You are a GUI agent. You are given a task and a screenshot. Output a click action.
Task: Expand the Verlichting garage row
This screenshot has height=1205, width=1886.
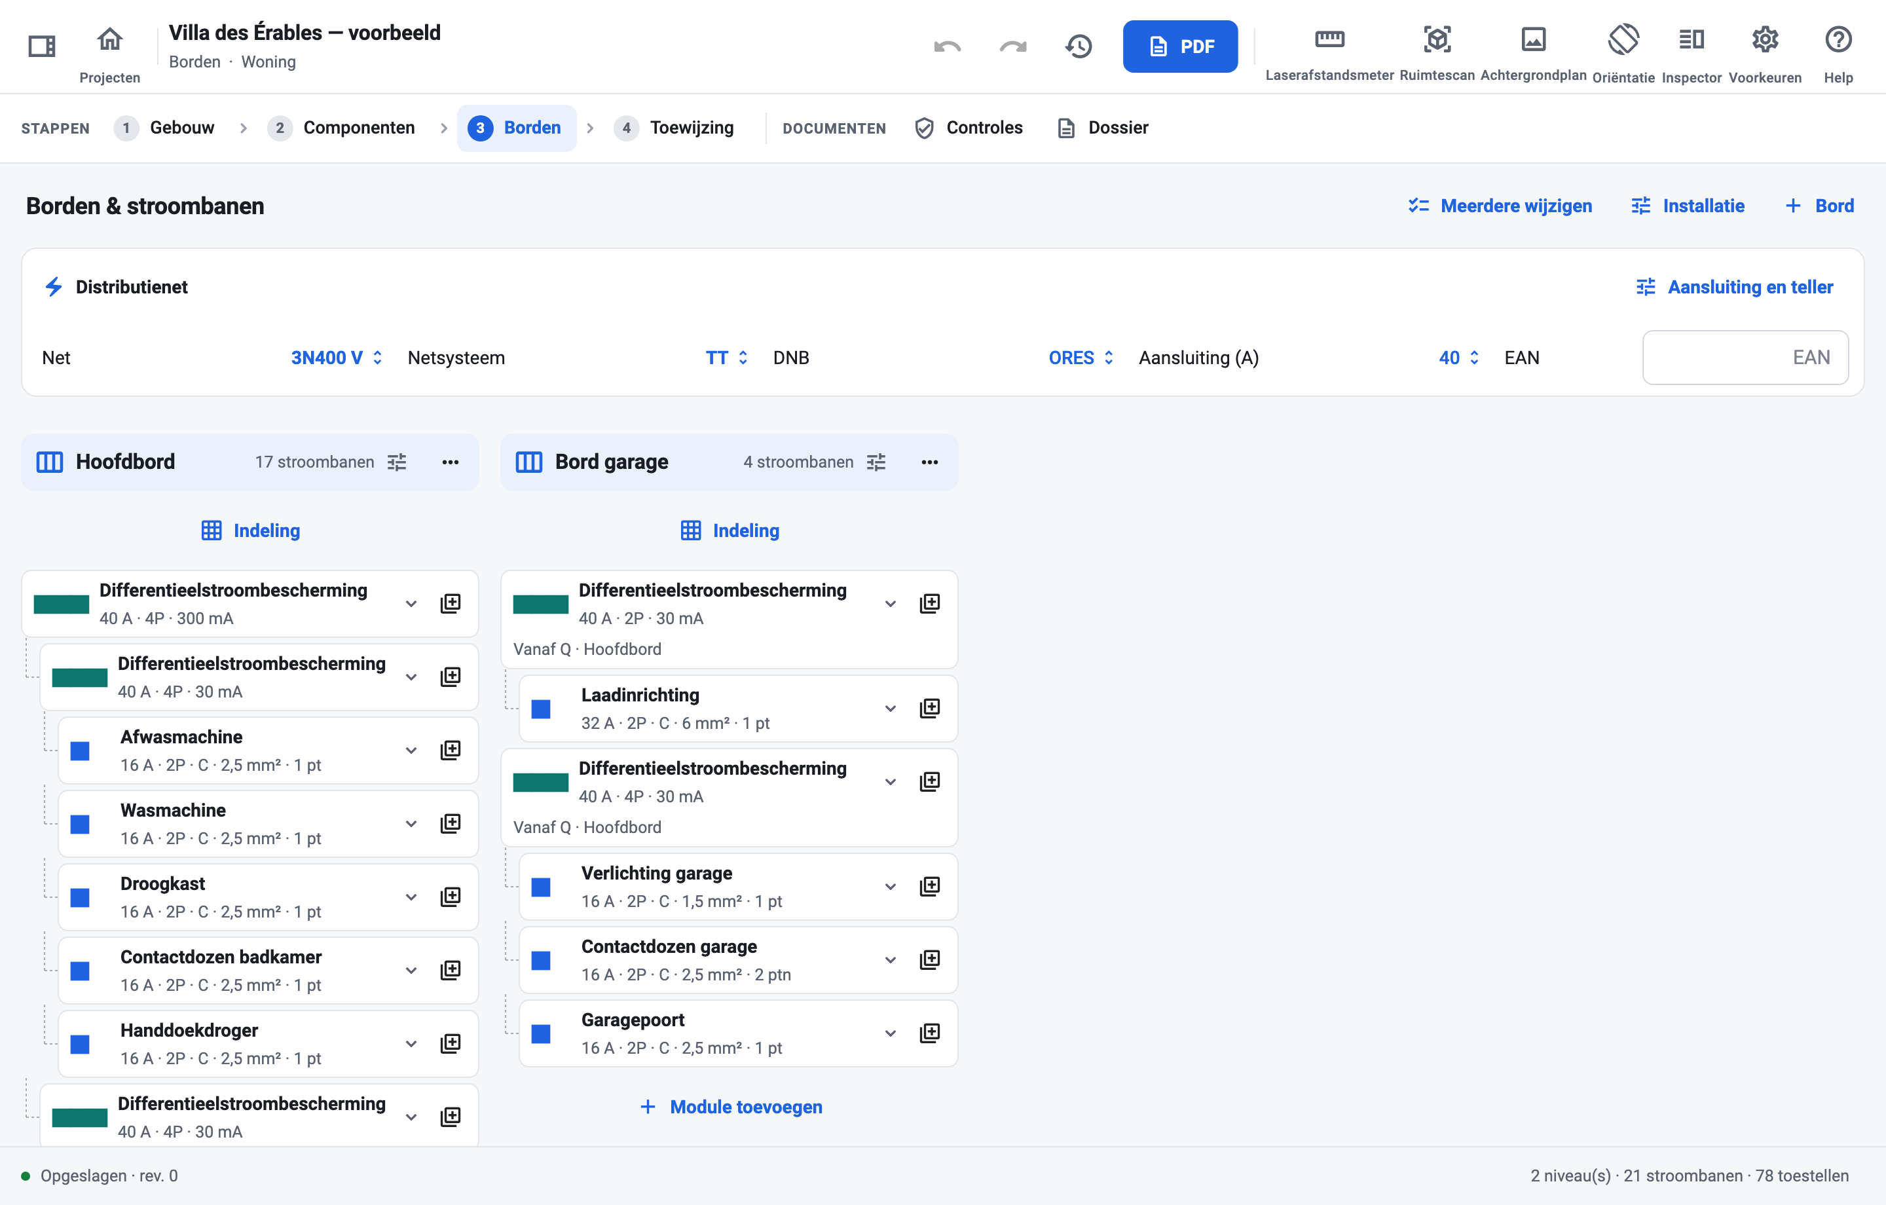click(891, 887)
